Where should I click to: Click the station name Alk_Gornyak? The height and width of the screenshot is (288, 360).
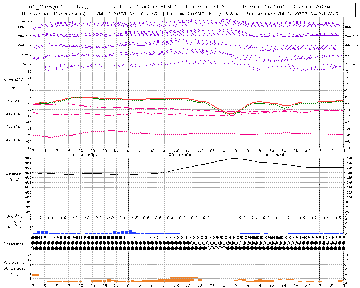click(45, 7)
